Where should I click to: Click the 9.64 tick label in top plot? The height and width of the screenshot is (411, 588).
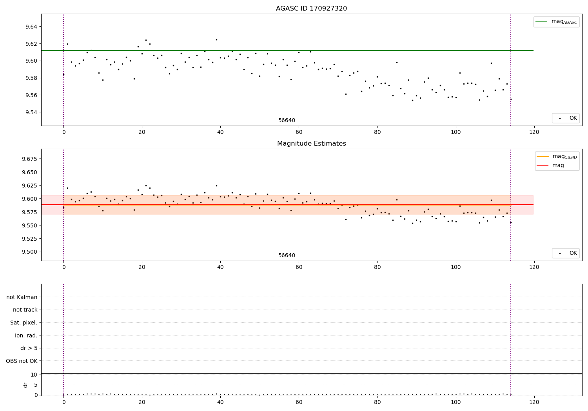(x=31, y=27)
